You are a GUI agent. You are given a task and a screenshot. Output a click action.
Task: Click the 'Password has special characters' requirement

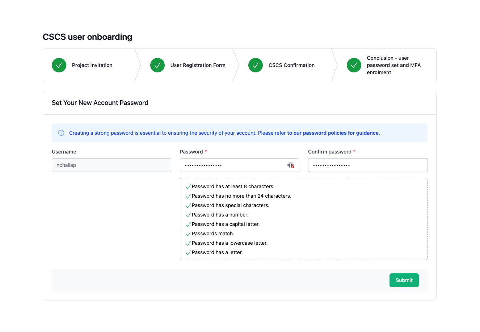tap(230, 205)
